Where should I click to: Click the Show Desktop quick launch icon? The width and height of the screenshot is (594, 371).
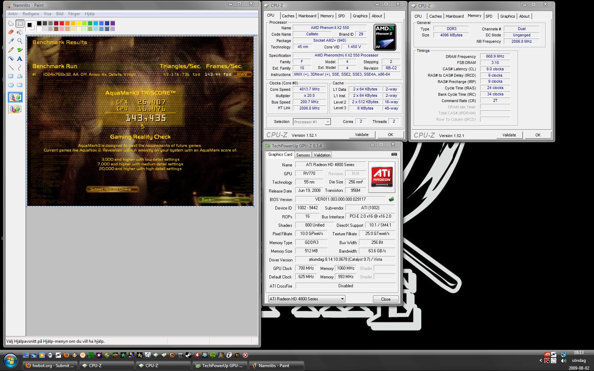[26, 355]
